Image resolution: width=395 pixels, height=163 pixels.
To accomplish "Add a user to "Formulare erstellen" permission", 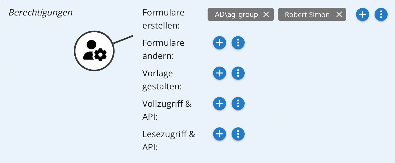I will (x=362, y=14).
